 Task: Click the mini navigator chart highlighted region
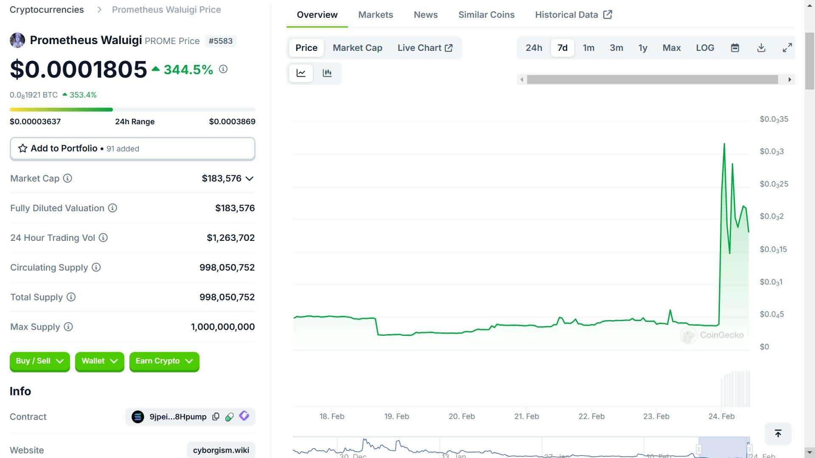[x=724, y=447]
